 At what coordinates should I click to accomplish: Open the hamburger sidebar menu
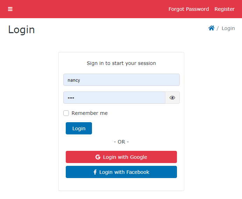pos(10,9)
